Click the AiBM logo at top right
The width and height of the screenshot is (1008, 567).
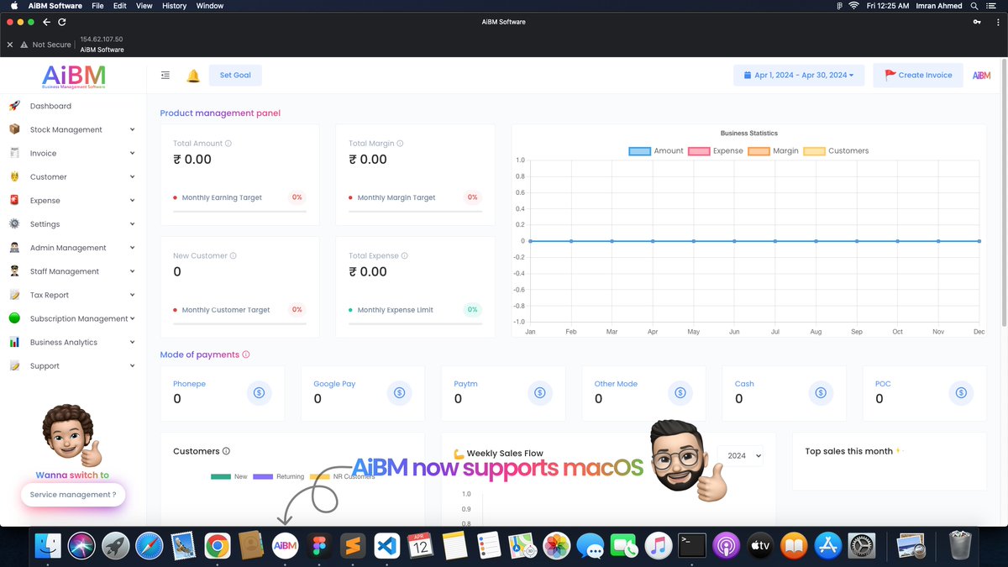pos(980,75)
